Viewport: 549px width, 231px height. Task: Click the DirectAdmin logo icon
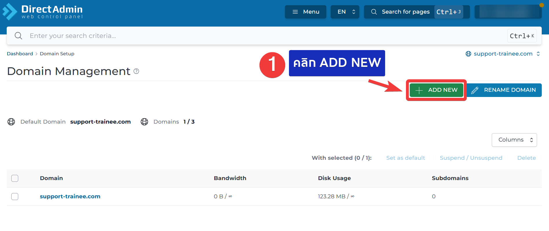10,12
